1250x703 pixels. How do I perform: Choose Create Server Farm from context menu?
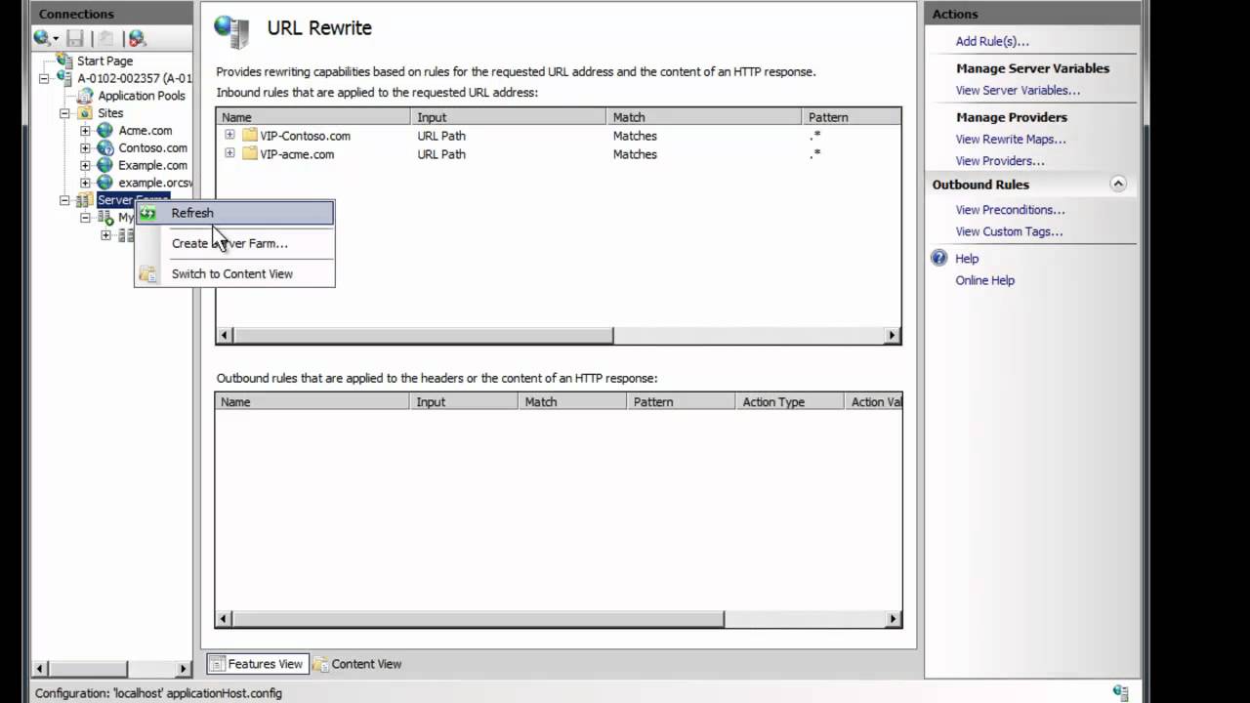(x=235, y=243)
